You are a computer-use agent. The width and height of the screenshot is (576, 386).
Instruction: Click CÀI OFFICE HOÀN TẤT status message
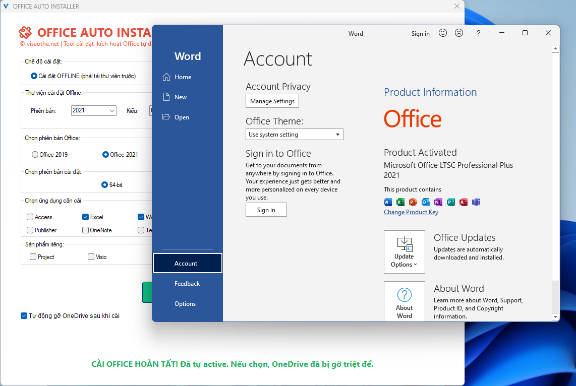pos(232,364)
